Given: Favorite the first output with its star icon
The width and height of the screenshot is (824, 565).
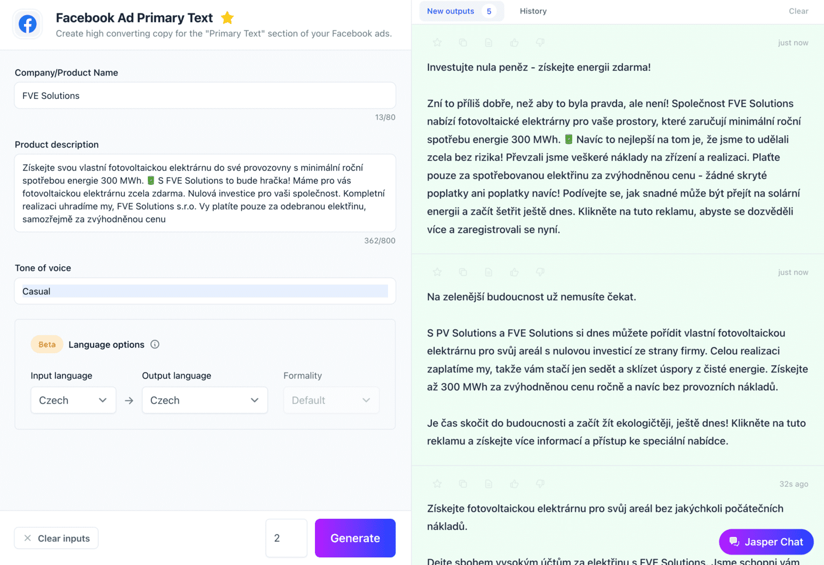Looking at the screenshot, I should [437, 43].
